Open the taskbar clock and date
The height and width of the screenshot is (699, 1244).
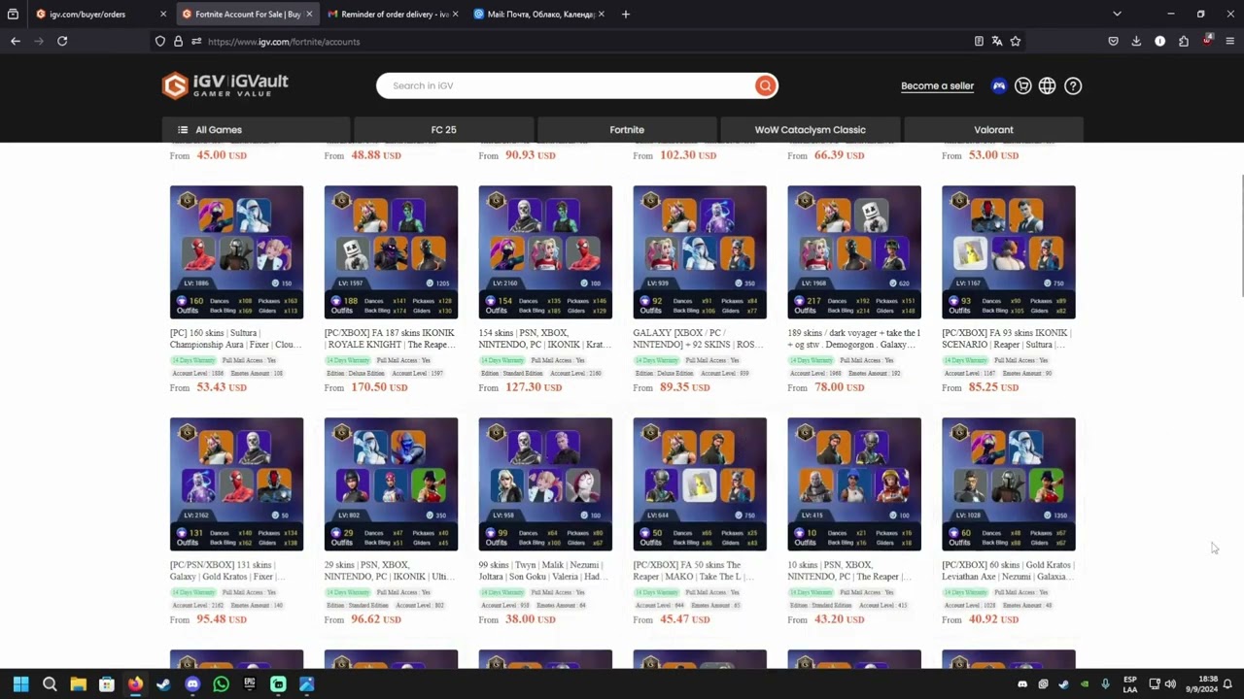pos(1208,684)
